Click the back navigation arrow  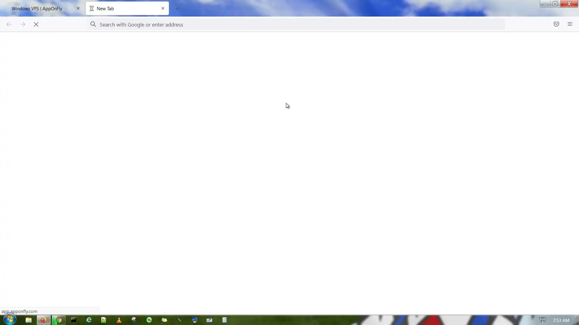point(9,24)
